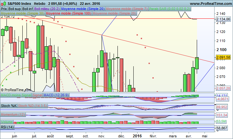Select Moyenne mobile (Simple 100) label

tap(69, 13)
